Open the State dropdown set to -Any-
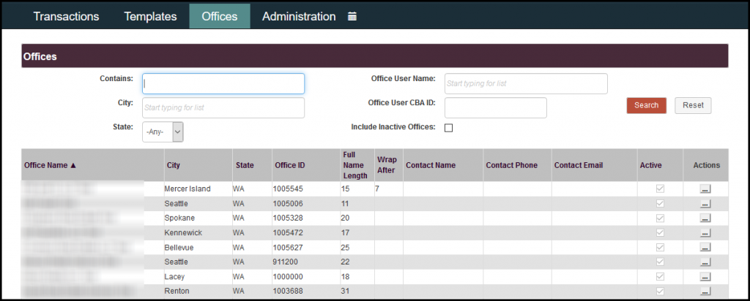 pos(163,132)
